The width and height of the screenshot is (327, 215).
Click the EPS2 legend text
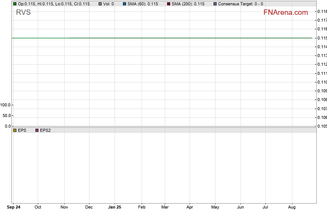(45, 130)
